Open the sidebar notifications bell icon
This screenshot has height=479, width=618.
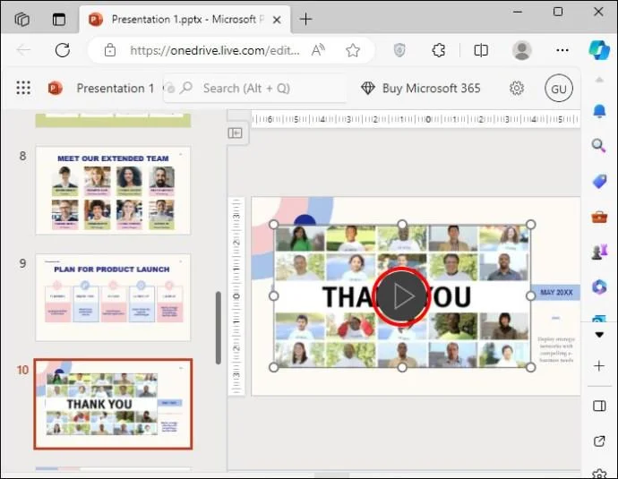pyautogui.click(x=599, y=112)
